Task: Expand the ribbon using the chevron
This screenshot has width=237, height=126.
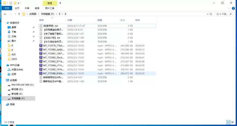Action: coord(229,8)
